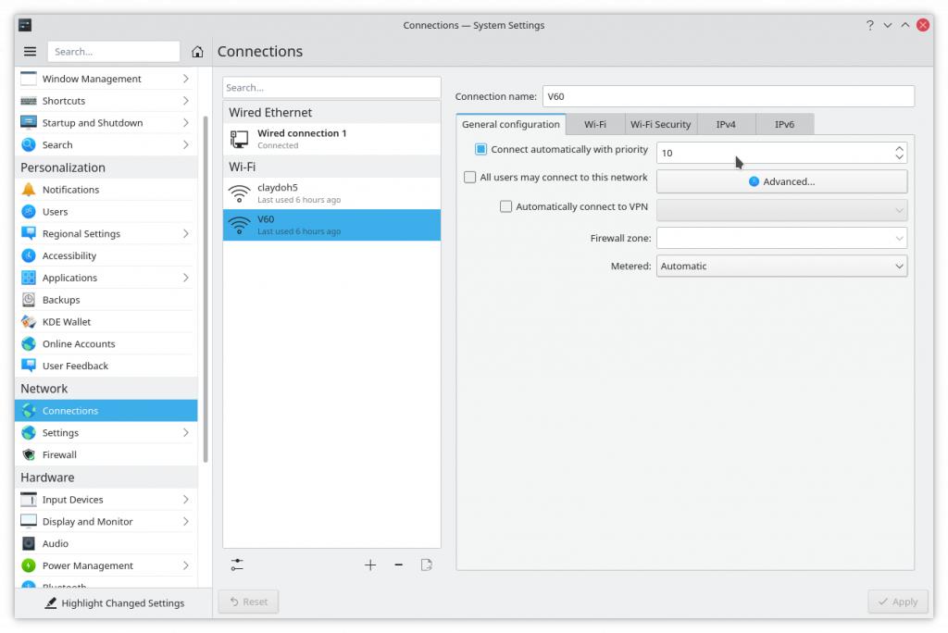Toggle Connect automatically with priority checkbox
The width and height of the screenshot is (948, 633).
[480, 150]
